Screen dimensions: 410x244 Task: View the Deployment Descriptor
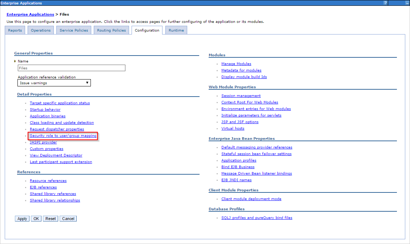[56, 155]
